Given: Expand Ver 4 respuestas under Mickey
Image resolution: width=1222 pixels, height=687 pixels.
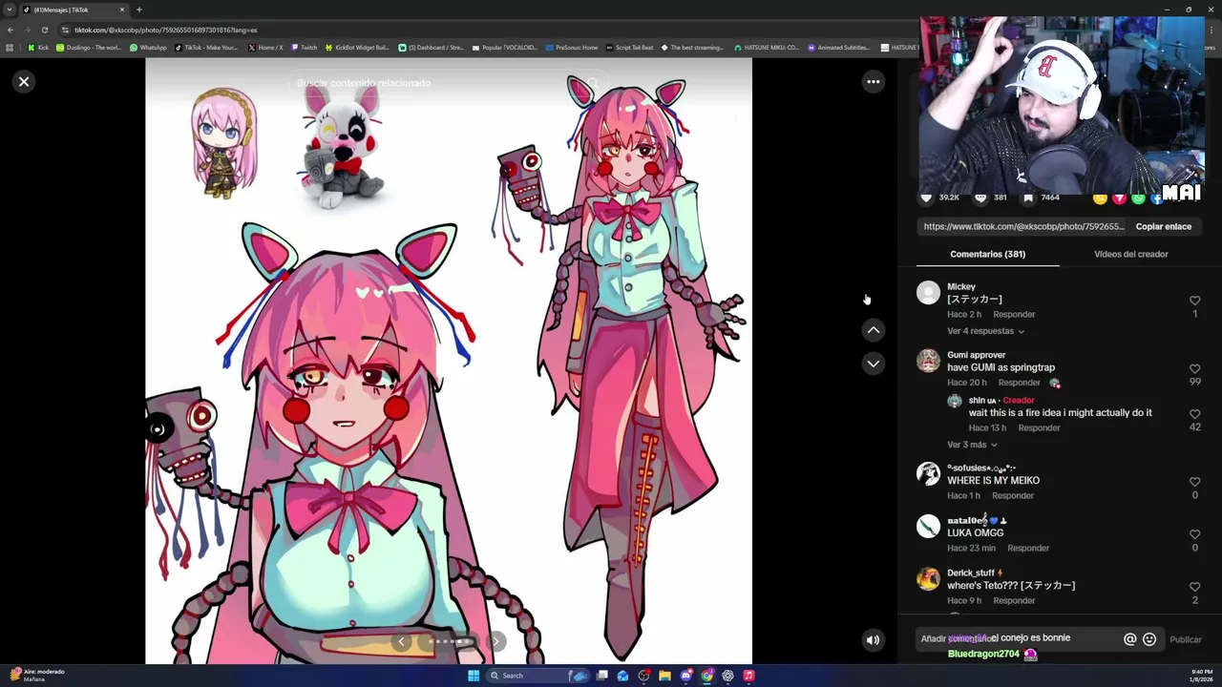Looking at the screenshot, I should click(985, 331).
